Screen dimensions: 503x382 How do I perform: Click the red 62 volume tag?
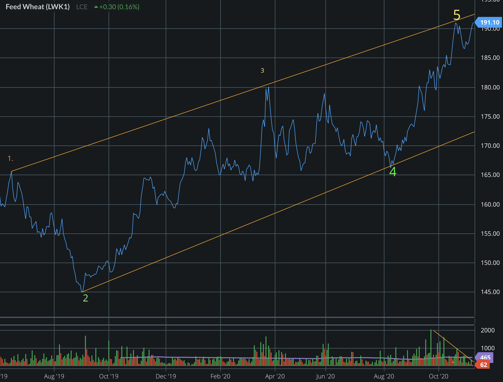coord(483,365)
